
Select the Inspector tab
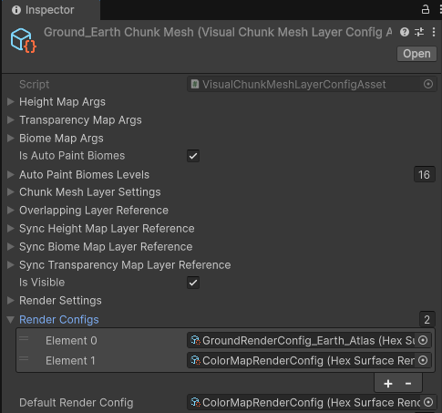point(51,10)
